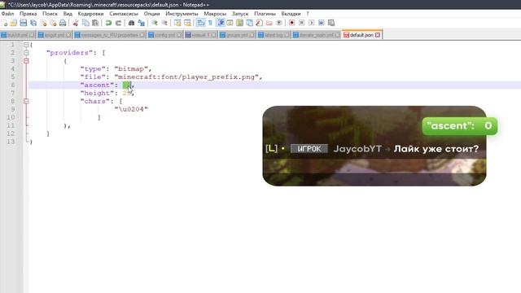The width and height of the screenshot is (521, 293).
Task: Copy selection using the toolbar copy icon
Action: pos(85,23)
